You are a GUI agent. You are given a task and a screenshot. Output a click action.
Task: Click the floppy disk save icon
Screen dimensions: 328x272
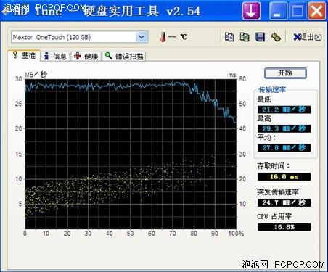260,37
